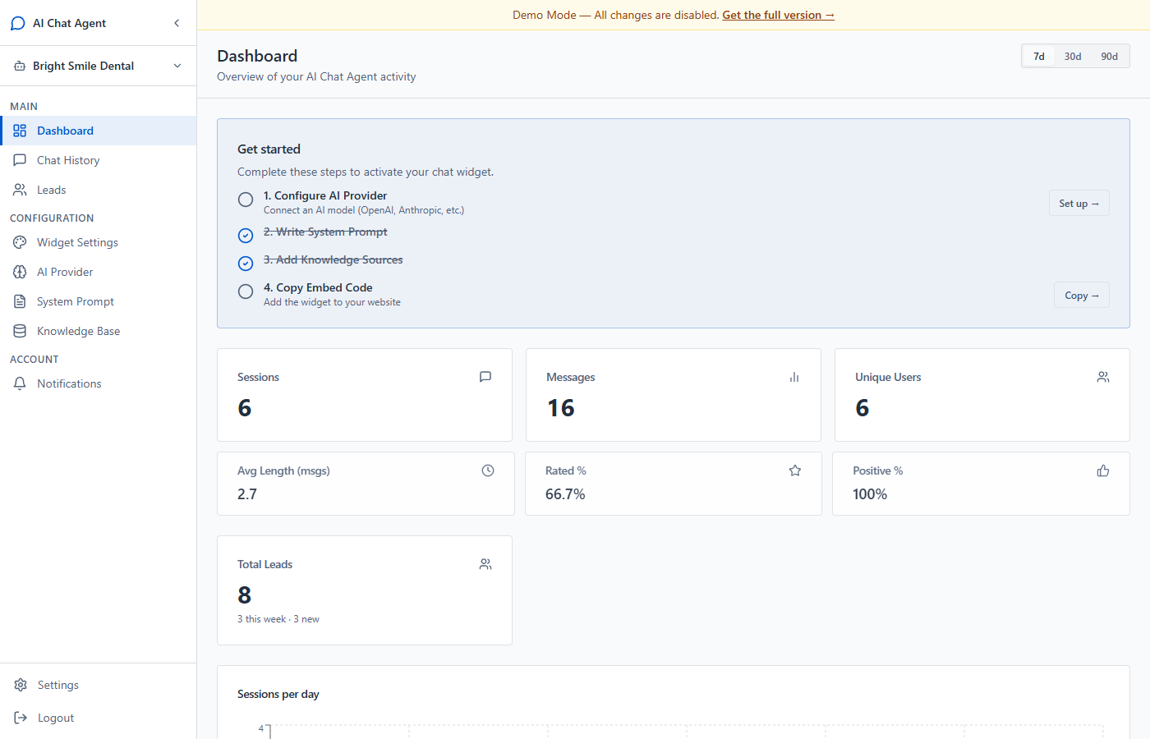This screenshot has height=739, width=1150.
Task: Click the Messages card bar chart icon
Action: (794, 377)
